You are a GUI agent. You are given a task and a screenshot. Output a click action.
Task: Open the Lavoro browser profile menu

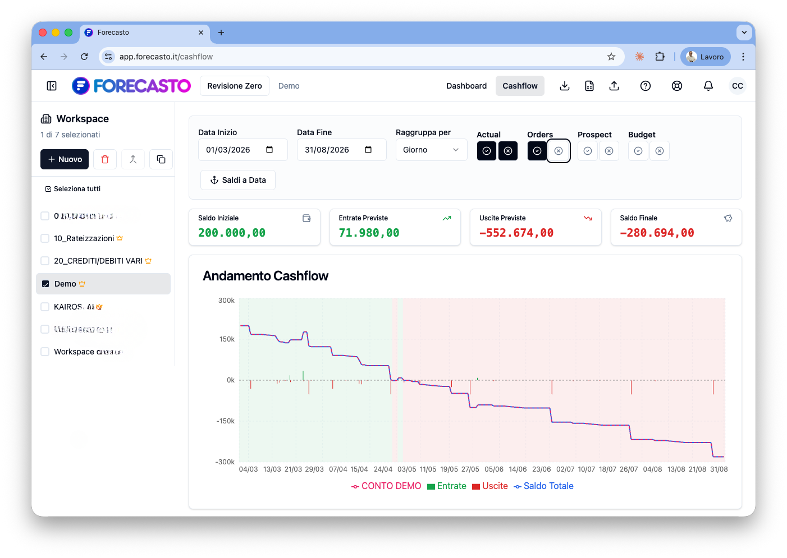[x=705, y=57]
